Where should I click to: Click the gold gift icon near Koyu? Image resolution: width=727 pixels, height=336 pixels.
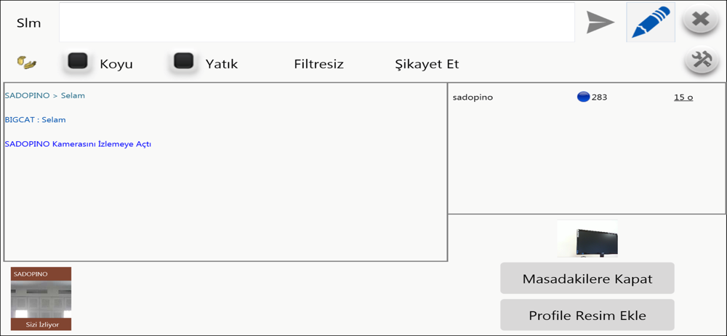[27, 63]
